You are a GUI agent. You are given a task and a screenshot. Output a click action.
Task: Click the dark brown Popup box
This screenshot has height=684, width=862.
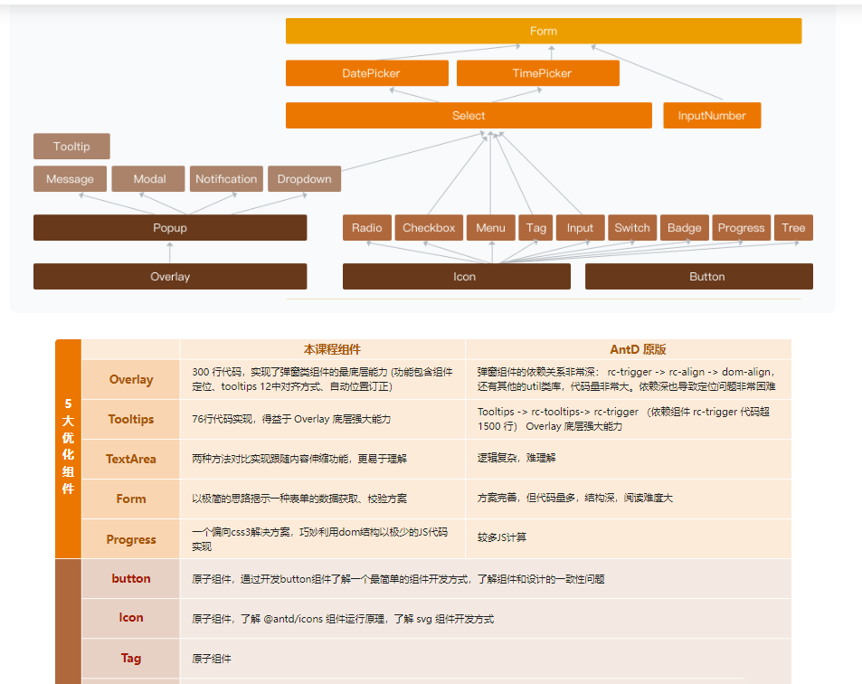click(x=170, y=228)
